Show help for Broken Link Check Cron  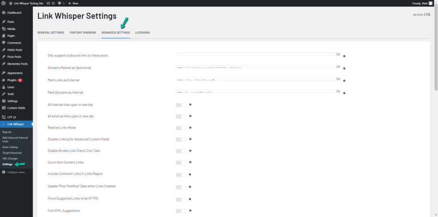(190, 151)
